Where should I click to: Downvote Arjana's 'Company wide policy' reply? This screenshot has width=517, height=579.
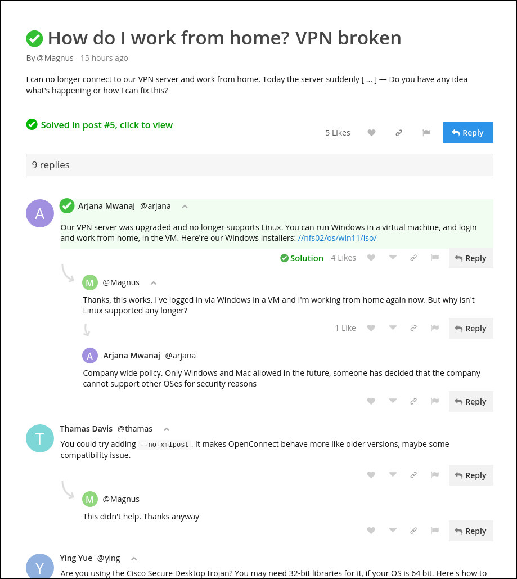(x=393, y=401)
